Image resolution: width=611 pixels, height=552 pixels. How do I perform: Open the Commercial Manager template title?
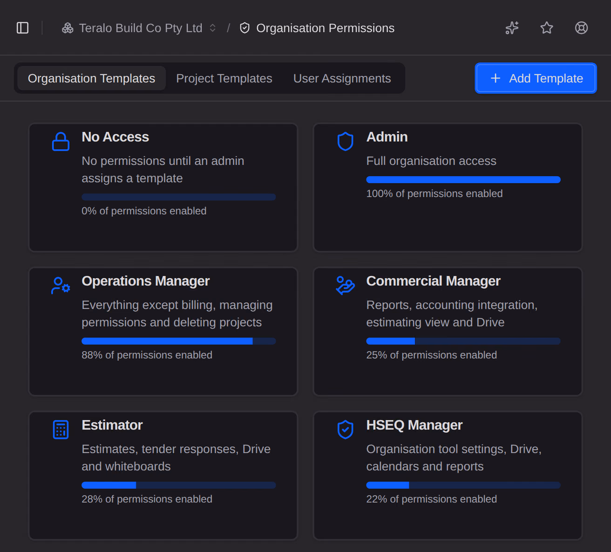point(433,281)
